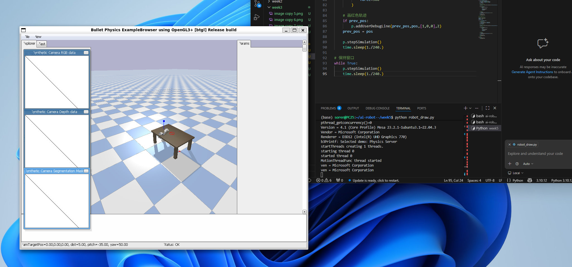Open the Source Control icon with badge 14
Image resolution: width=572 pixels, height=267 pixels.
(257, 4)
